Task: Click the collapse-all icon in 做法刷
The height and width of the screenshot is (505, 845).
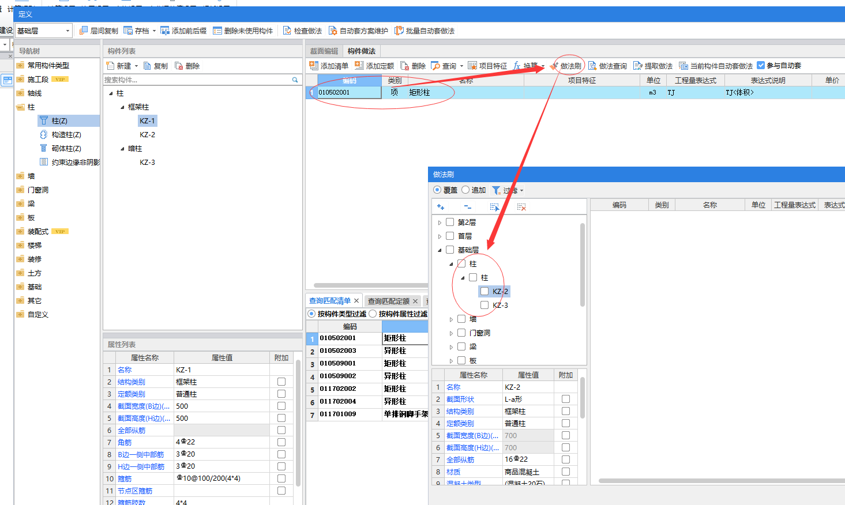Action: click(467, 206)
